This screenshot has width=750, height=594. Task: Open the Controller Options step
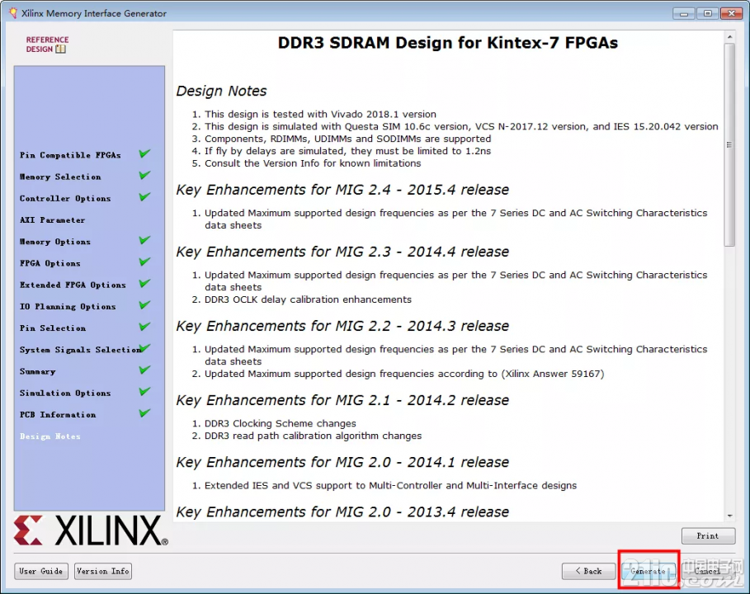point(65,198)
